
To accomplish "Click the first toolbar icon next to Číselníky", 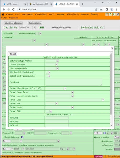I will 107,14.
